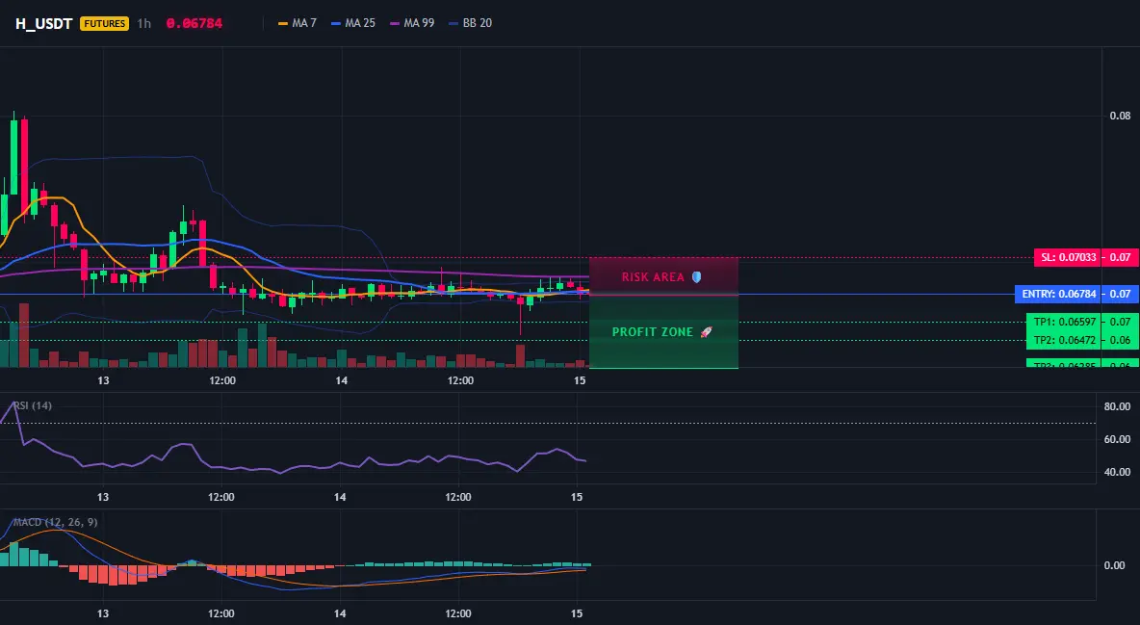This screenshot has height=625, width=1140.
Task: Select the 1h timeframe label
Action: (144, 23)
